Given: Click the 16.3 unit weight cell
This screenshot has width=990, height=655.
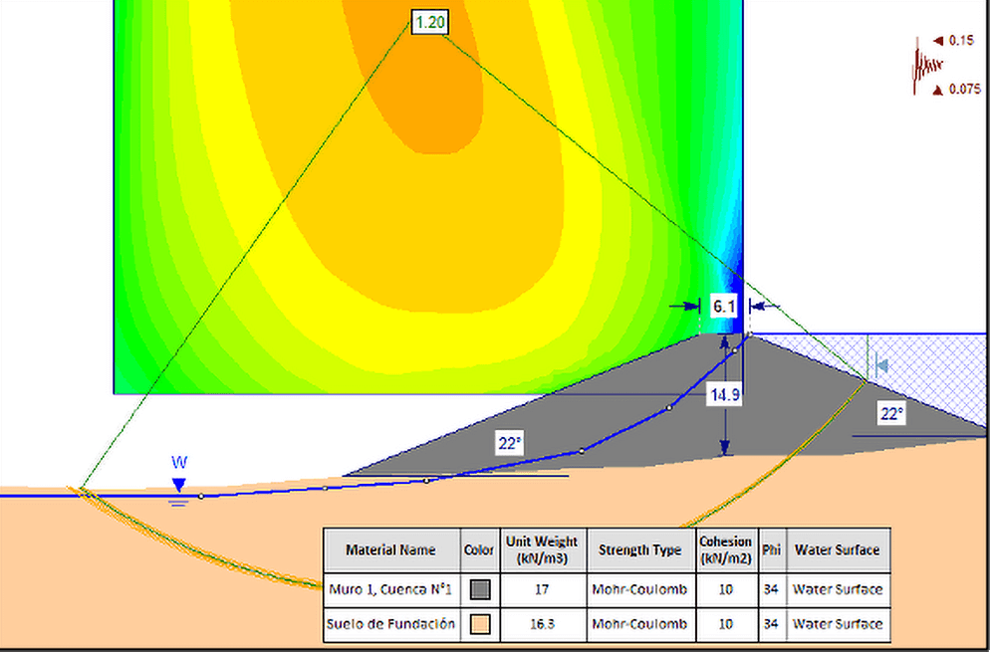Looking at the screenshot, I should (x=541, y=624).
